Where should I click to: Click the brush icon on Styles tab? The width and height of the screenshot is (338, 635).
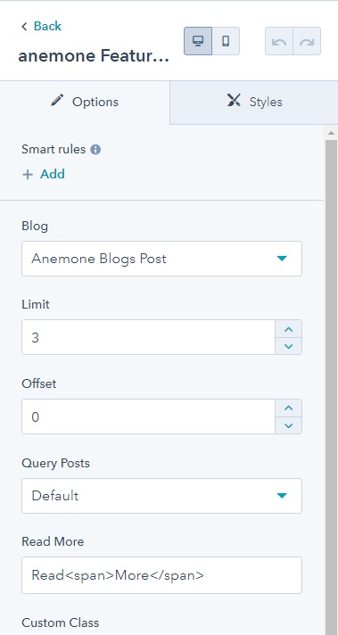pyautogui.click(x=234, y=100)
